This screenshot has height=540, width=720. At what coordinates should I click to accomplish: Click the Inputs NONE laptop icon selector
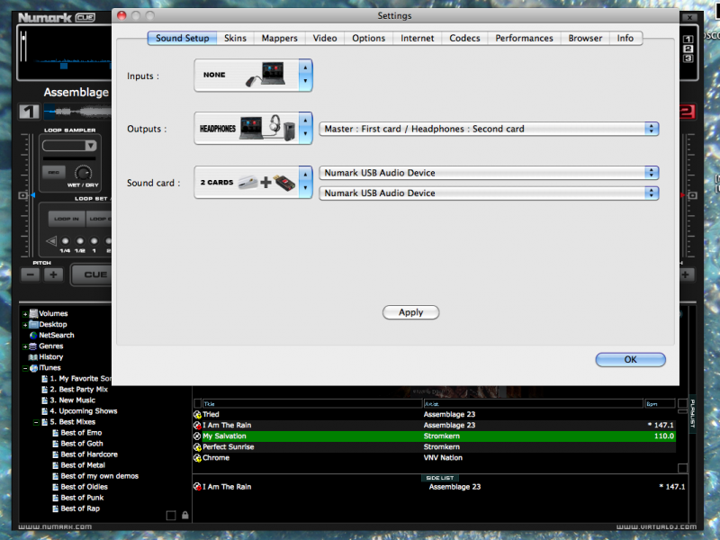[253, 76]
